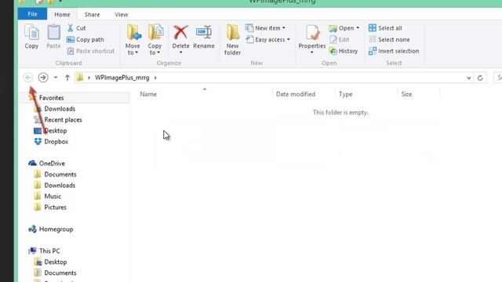The image size is (502, 282).
Task: Click WPImagePlus_mrrg in the address bar
Action: (x=122, y=78)
